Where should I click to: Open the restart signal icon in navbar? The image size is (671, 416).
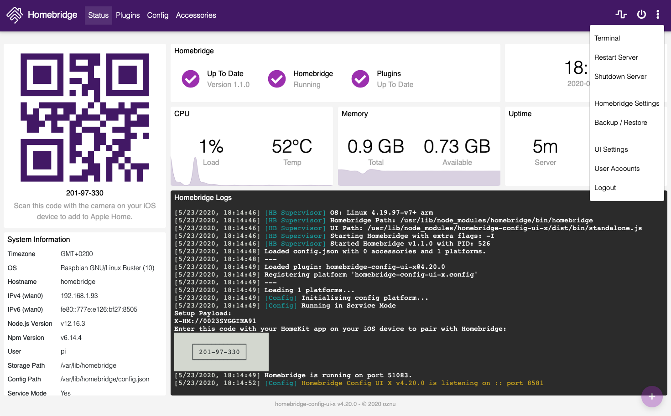tap(621, 15)
